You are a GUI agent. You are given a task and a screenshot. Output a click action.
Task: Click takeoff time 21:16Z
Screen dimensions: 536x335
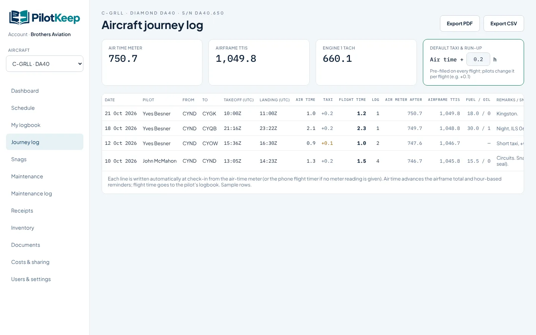coord(233,128)
